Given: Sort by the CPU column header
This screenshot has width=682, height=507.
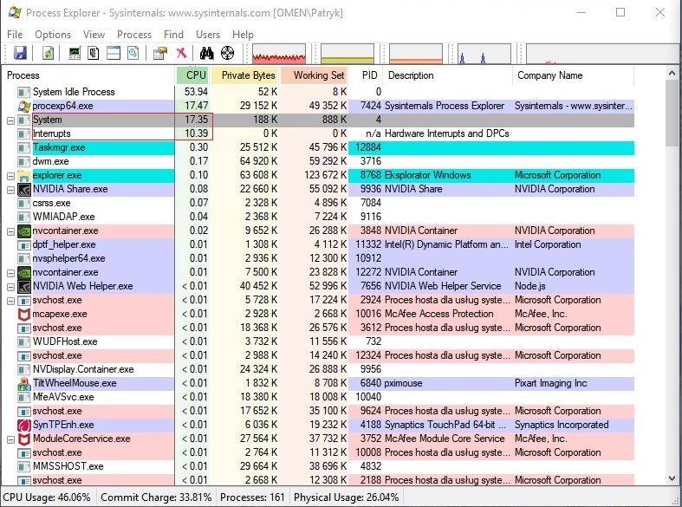Looking at the screenshot, I should [x=192, y=75].
